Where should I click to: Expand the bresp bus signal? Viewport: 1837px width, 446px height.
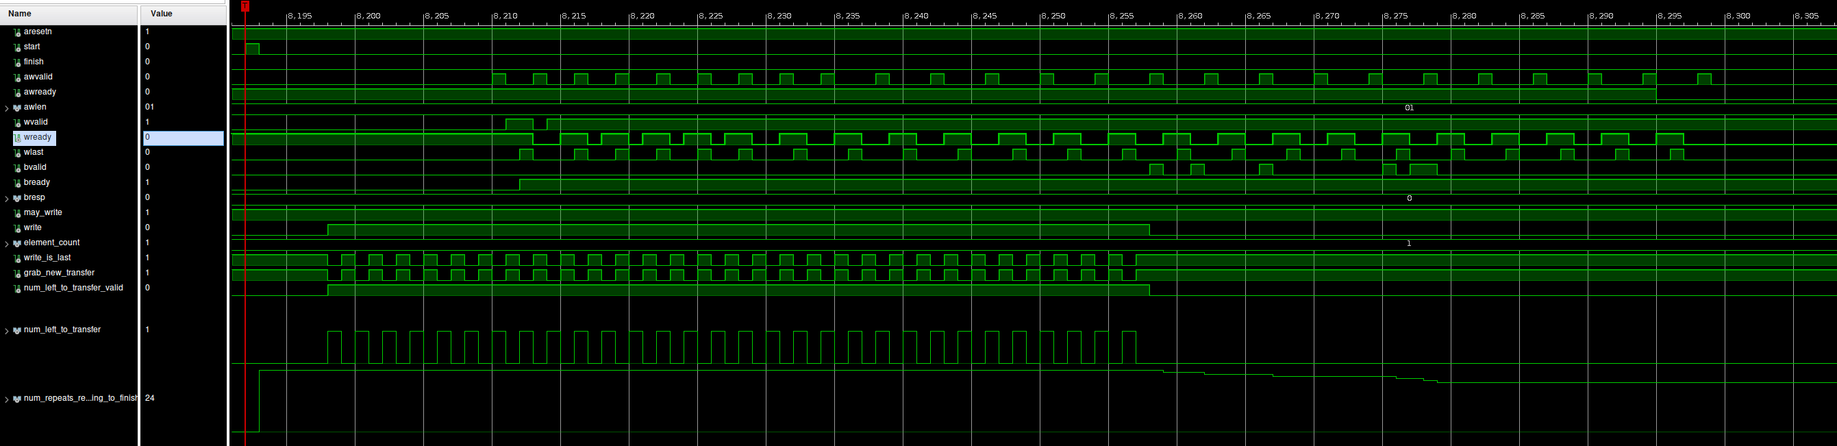pos(7,199)
